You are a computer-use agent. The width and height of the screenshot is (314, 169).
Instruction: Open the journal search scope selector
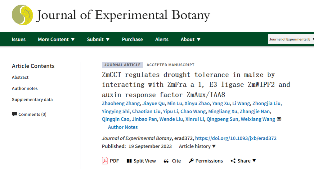tap(291, 39)
